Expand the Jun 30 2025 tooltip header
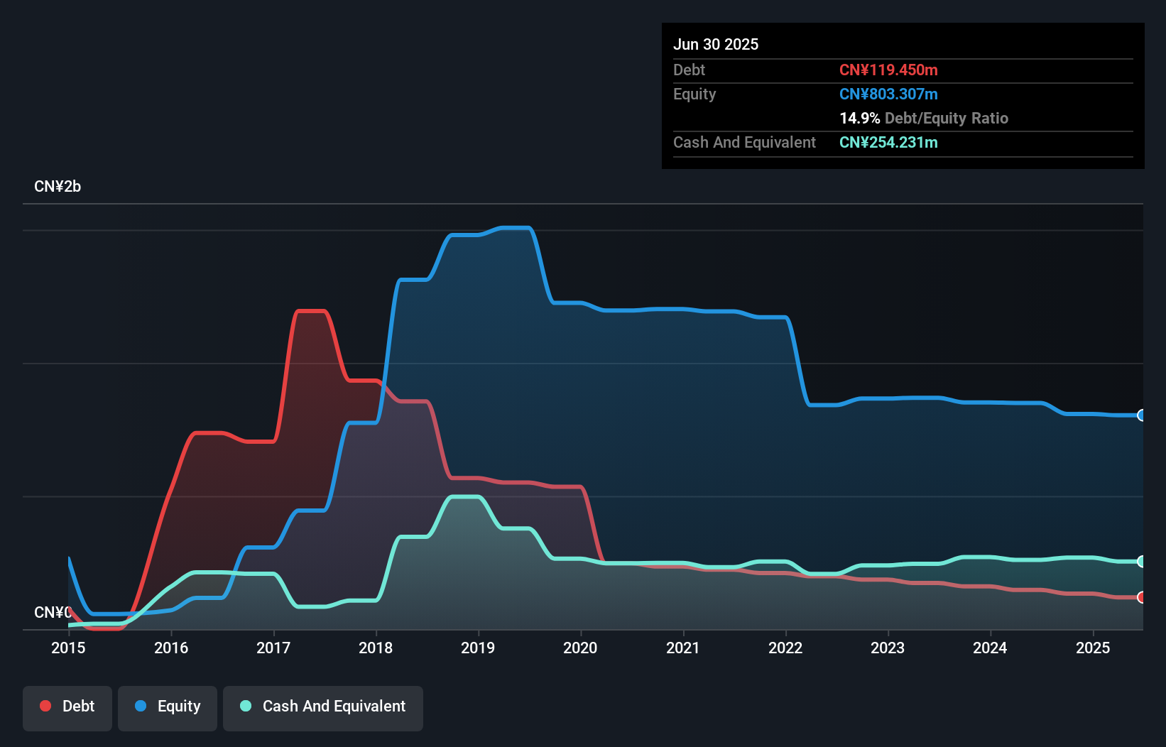 click(x=716, y=44)
